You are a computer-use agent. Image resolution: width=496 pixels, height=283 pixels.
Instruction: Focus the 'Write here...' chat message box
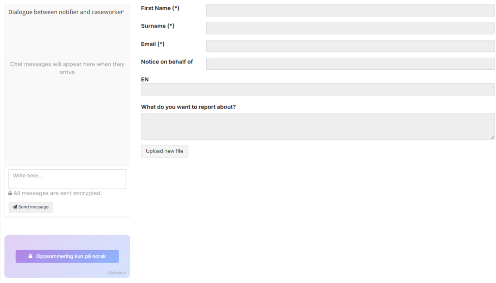pos(67,179)
